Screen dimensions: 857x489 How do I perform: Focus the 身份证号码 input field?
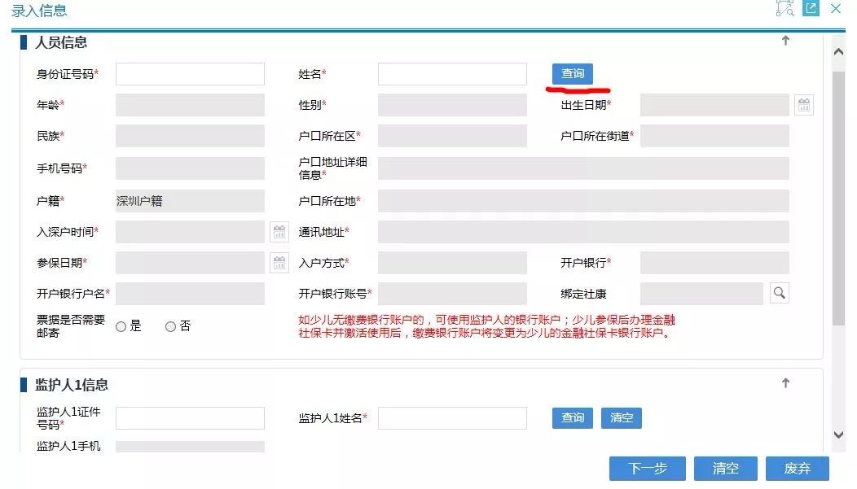coord(190,74)
